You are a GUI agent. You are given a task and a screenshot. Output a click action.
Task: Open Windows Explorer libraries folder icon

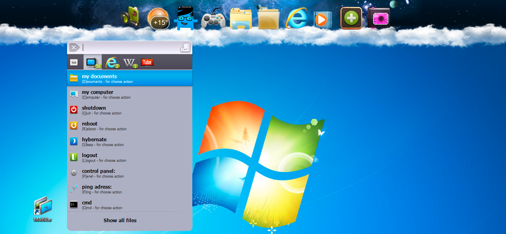click(x=241, y=19)
